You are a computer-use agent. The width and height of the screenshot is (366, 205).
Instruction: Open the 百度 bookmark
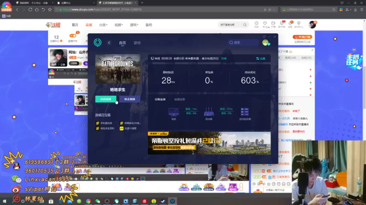[x=6, y=16]
